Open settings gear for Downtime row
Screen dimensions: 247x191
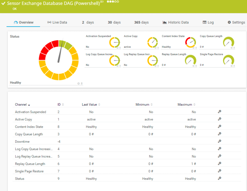point(219,141)
